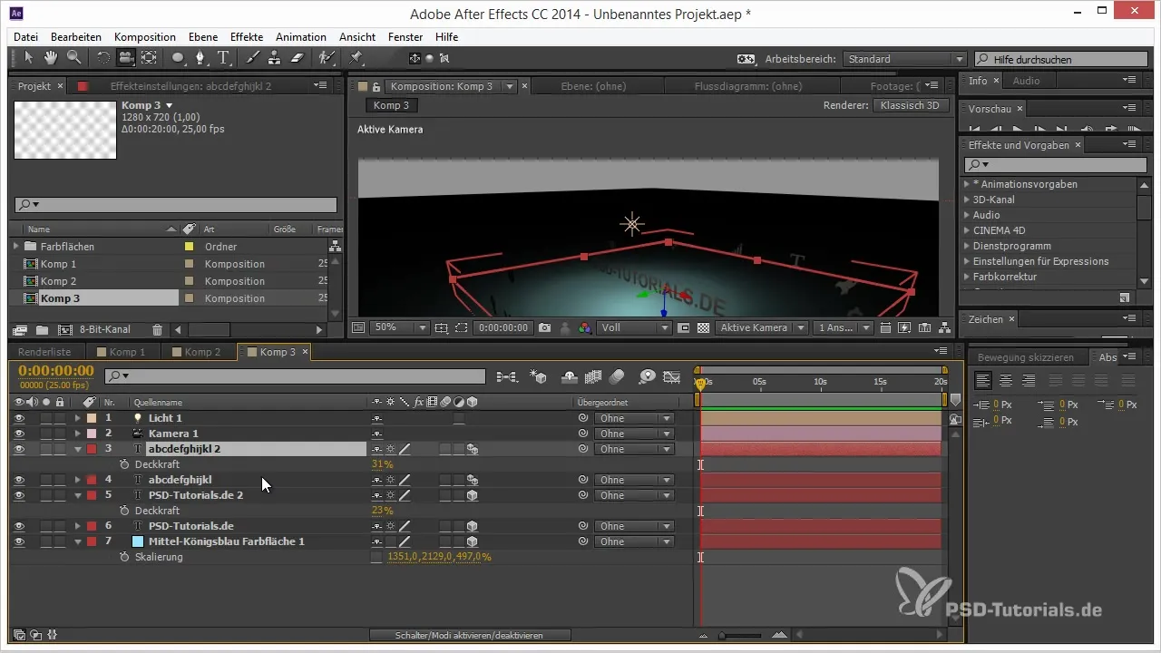Open the Arbeitsbereich Standard dropdown
The image size is (1161, 653).
(x=904, y=59)
